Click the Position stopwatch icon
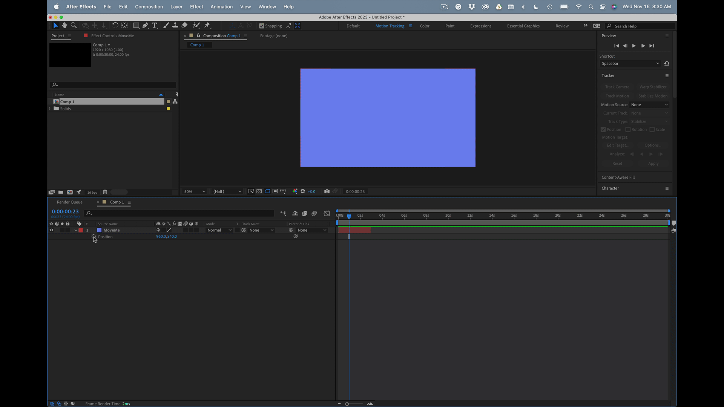Screen dimensions: 724x407 tap(94, 236)
